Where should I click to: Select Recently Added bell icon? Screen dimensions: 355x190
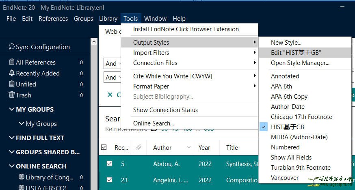[11, 73]
